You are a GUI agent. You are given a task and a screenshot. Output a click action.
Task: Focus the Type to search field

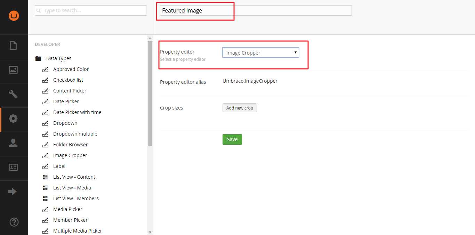pyautogui.click(x=90, y=10)
